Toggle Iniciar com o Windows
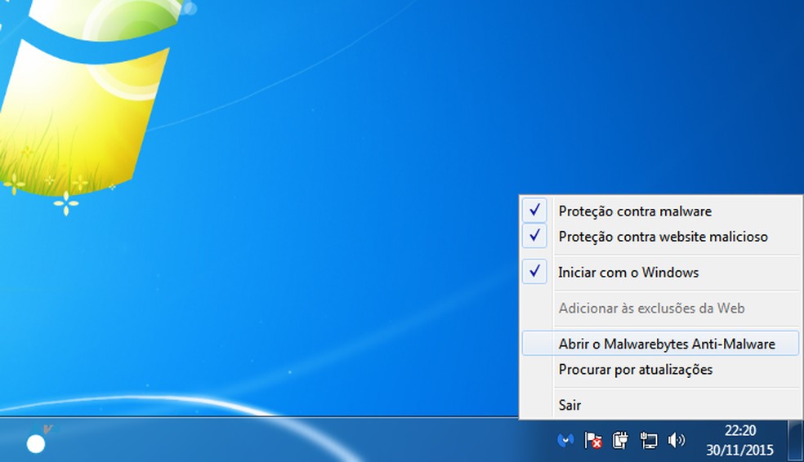 (660, 273)
